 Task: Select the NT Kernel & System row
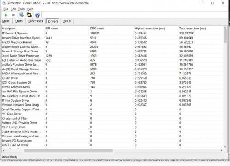112,33
